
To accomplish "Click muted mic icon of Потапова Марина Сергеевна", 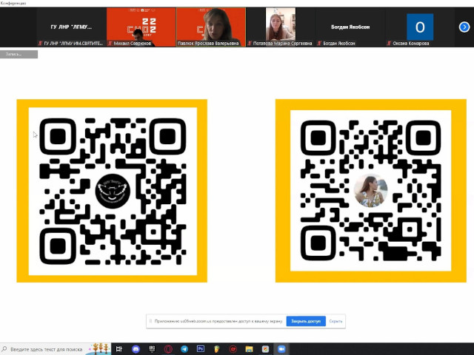I will click(250, 44).
